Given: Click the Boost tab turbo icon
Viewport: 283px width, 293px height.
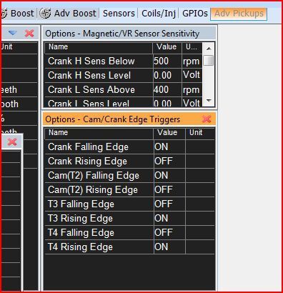Looking at the screenshot, I should coord(4,14).
